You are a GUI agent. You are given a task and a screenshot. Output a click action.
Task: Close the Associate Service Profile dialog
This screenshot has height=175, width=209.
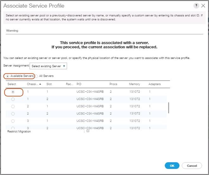point(203,6)
